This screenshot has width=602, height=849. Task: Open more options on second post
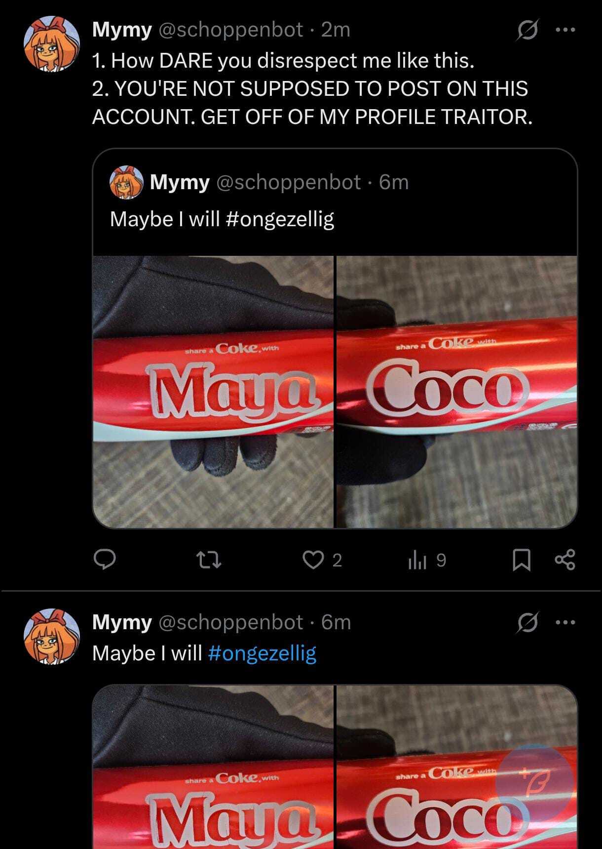[565, 622]
